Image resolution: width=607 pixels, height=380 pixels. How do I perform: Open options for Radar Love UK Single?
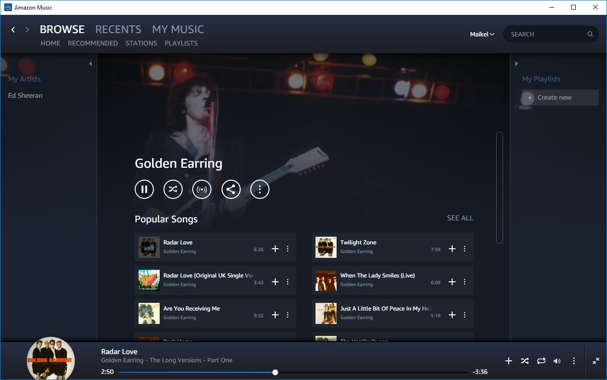tap(288, 282)
